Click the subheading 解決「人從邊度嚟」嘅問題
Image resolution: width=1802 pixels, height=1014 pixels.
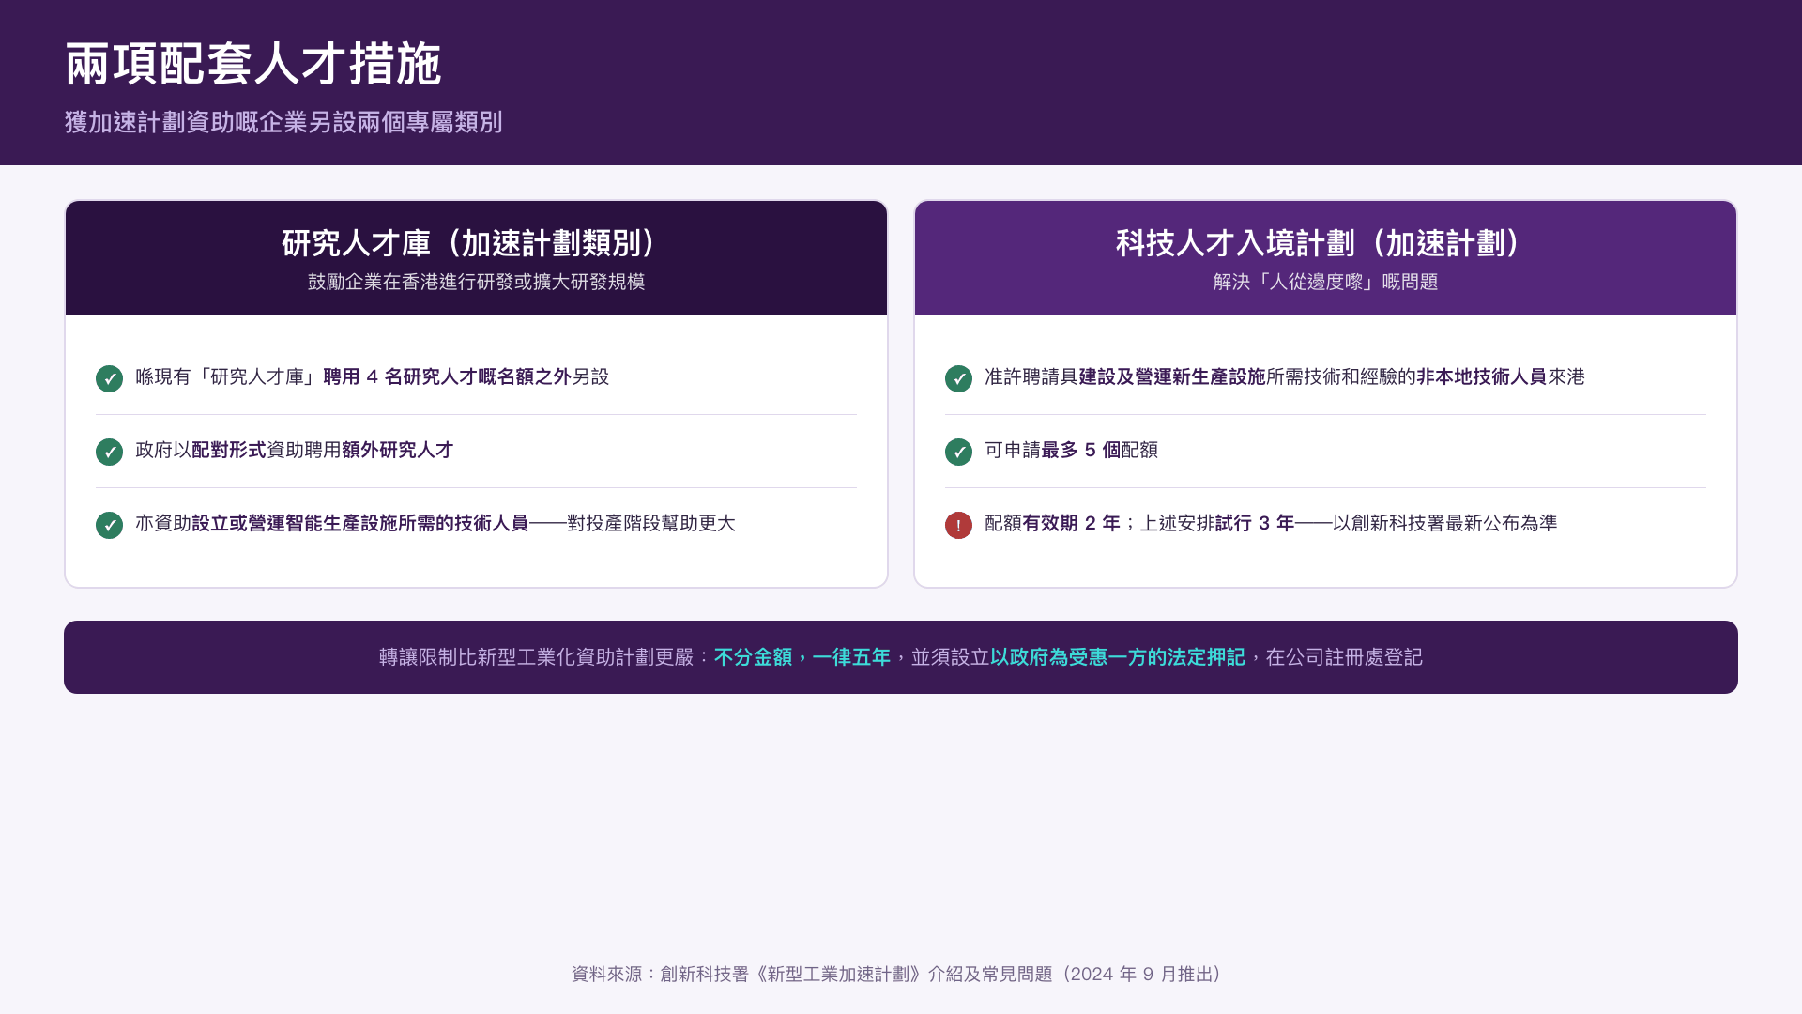(x=1325, y=282)
